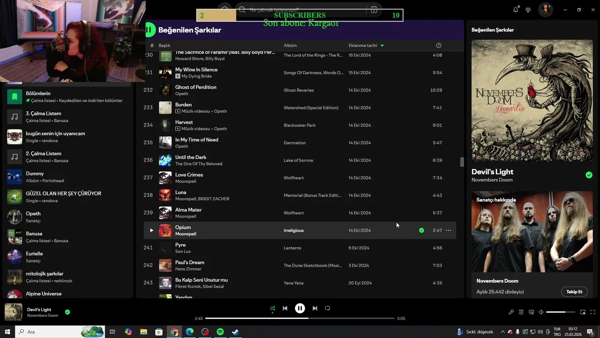Open Microsoft Edge from the taskbar
Image resolution: width=600 pixels, height=338 pixels.
tap(189, 332)
